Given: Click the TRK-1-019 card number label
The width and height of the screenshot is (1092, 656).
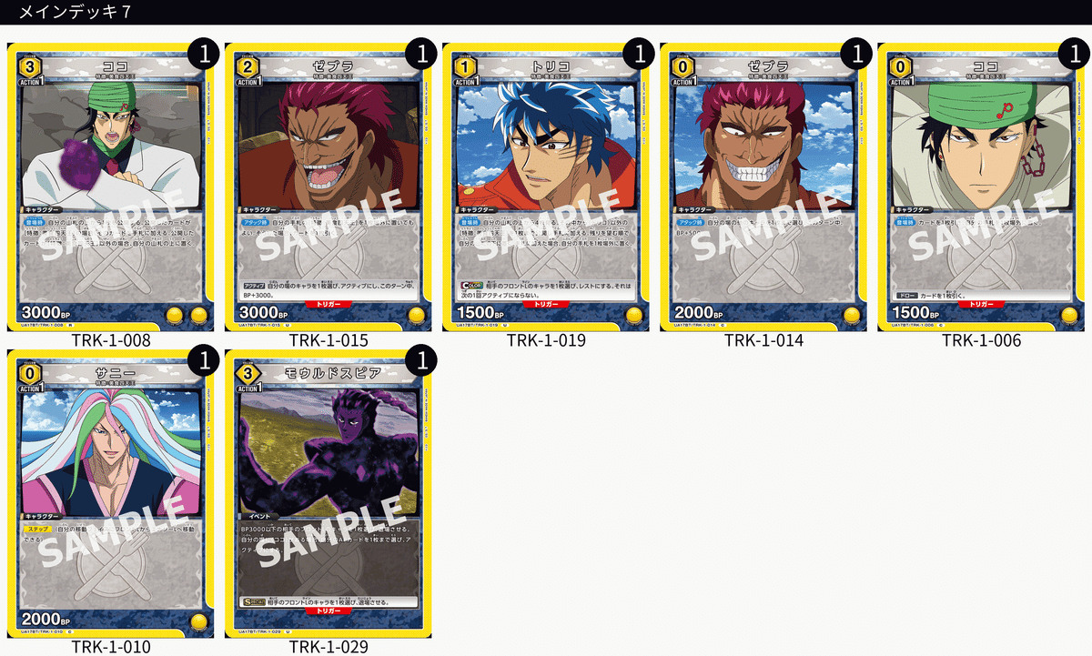Looking at the screenshot, I should coord(546,341).
